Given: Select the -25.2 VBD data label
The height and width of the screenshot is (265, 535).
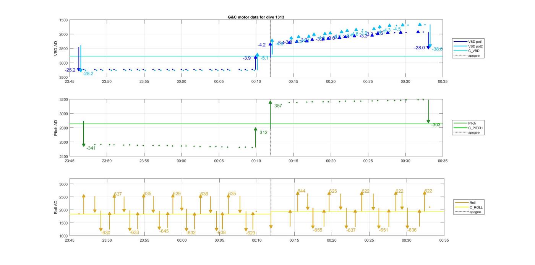Looking at the screenshot, I should [x=70, y=70].
